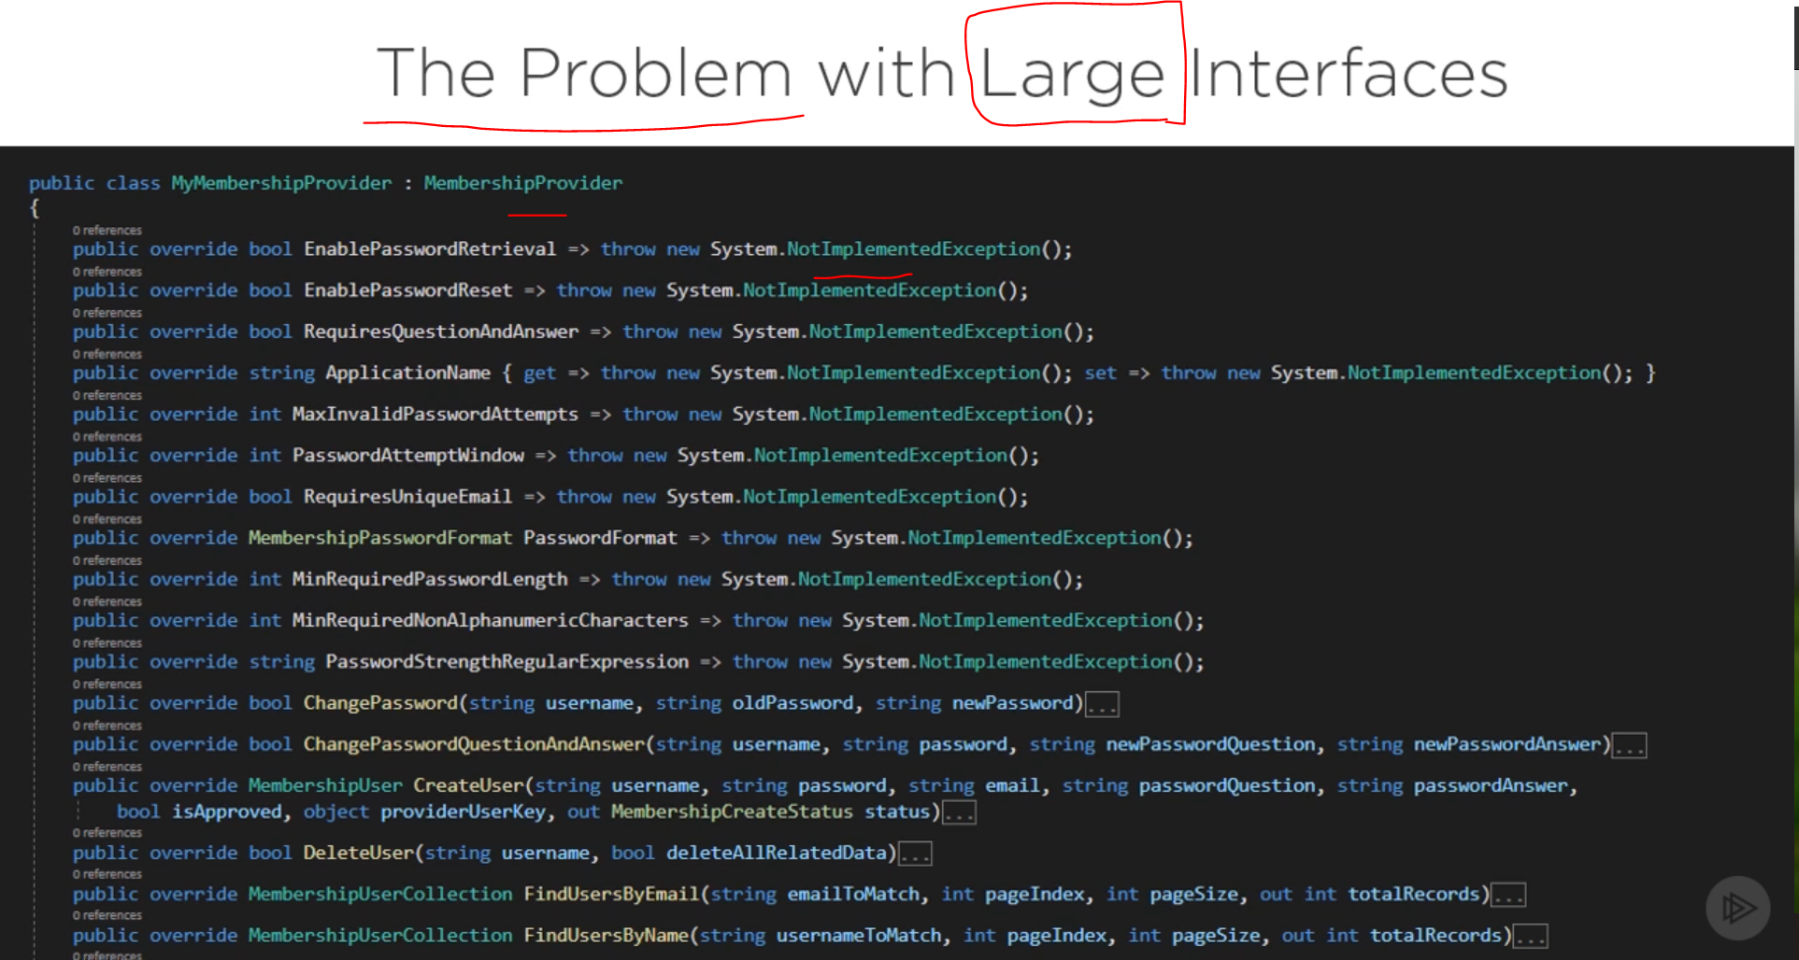Click the usernameToMatch parameter
Viewport: 1799px width, 960px height.
859,935
